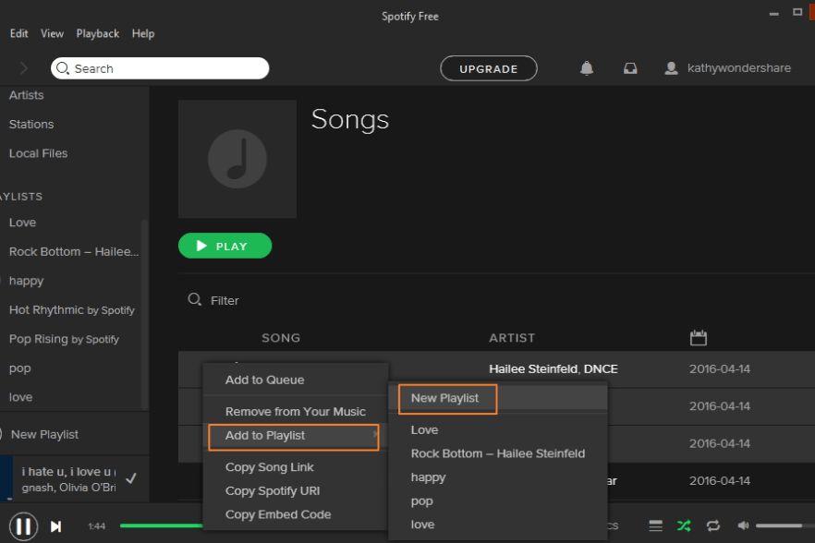Click the Songs placeholder album art

tap(237, 159)
